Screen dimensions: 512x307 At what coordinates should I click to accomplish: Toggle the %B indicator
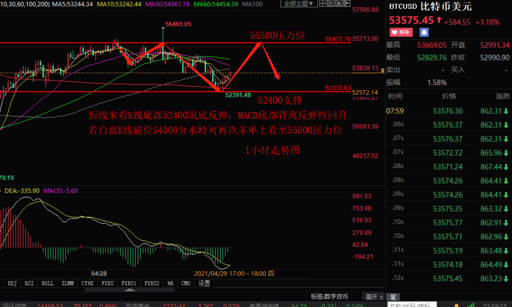click(171, 283)
